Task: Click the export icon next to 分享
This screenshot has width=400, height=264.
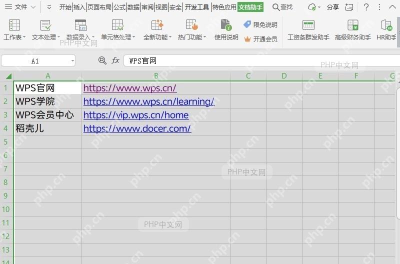Action: click(349, 7)
